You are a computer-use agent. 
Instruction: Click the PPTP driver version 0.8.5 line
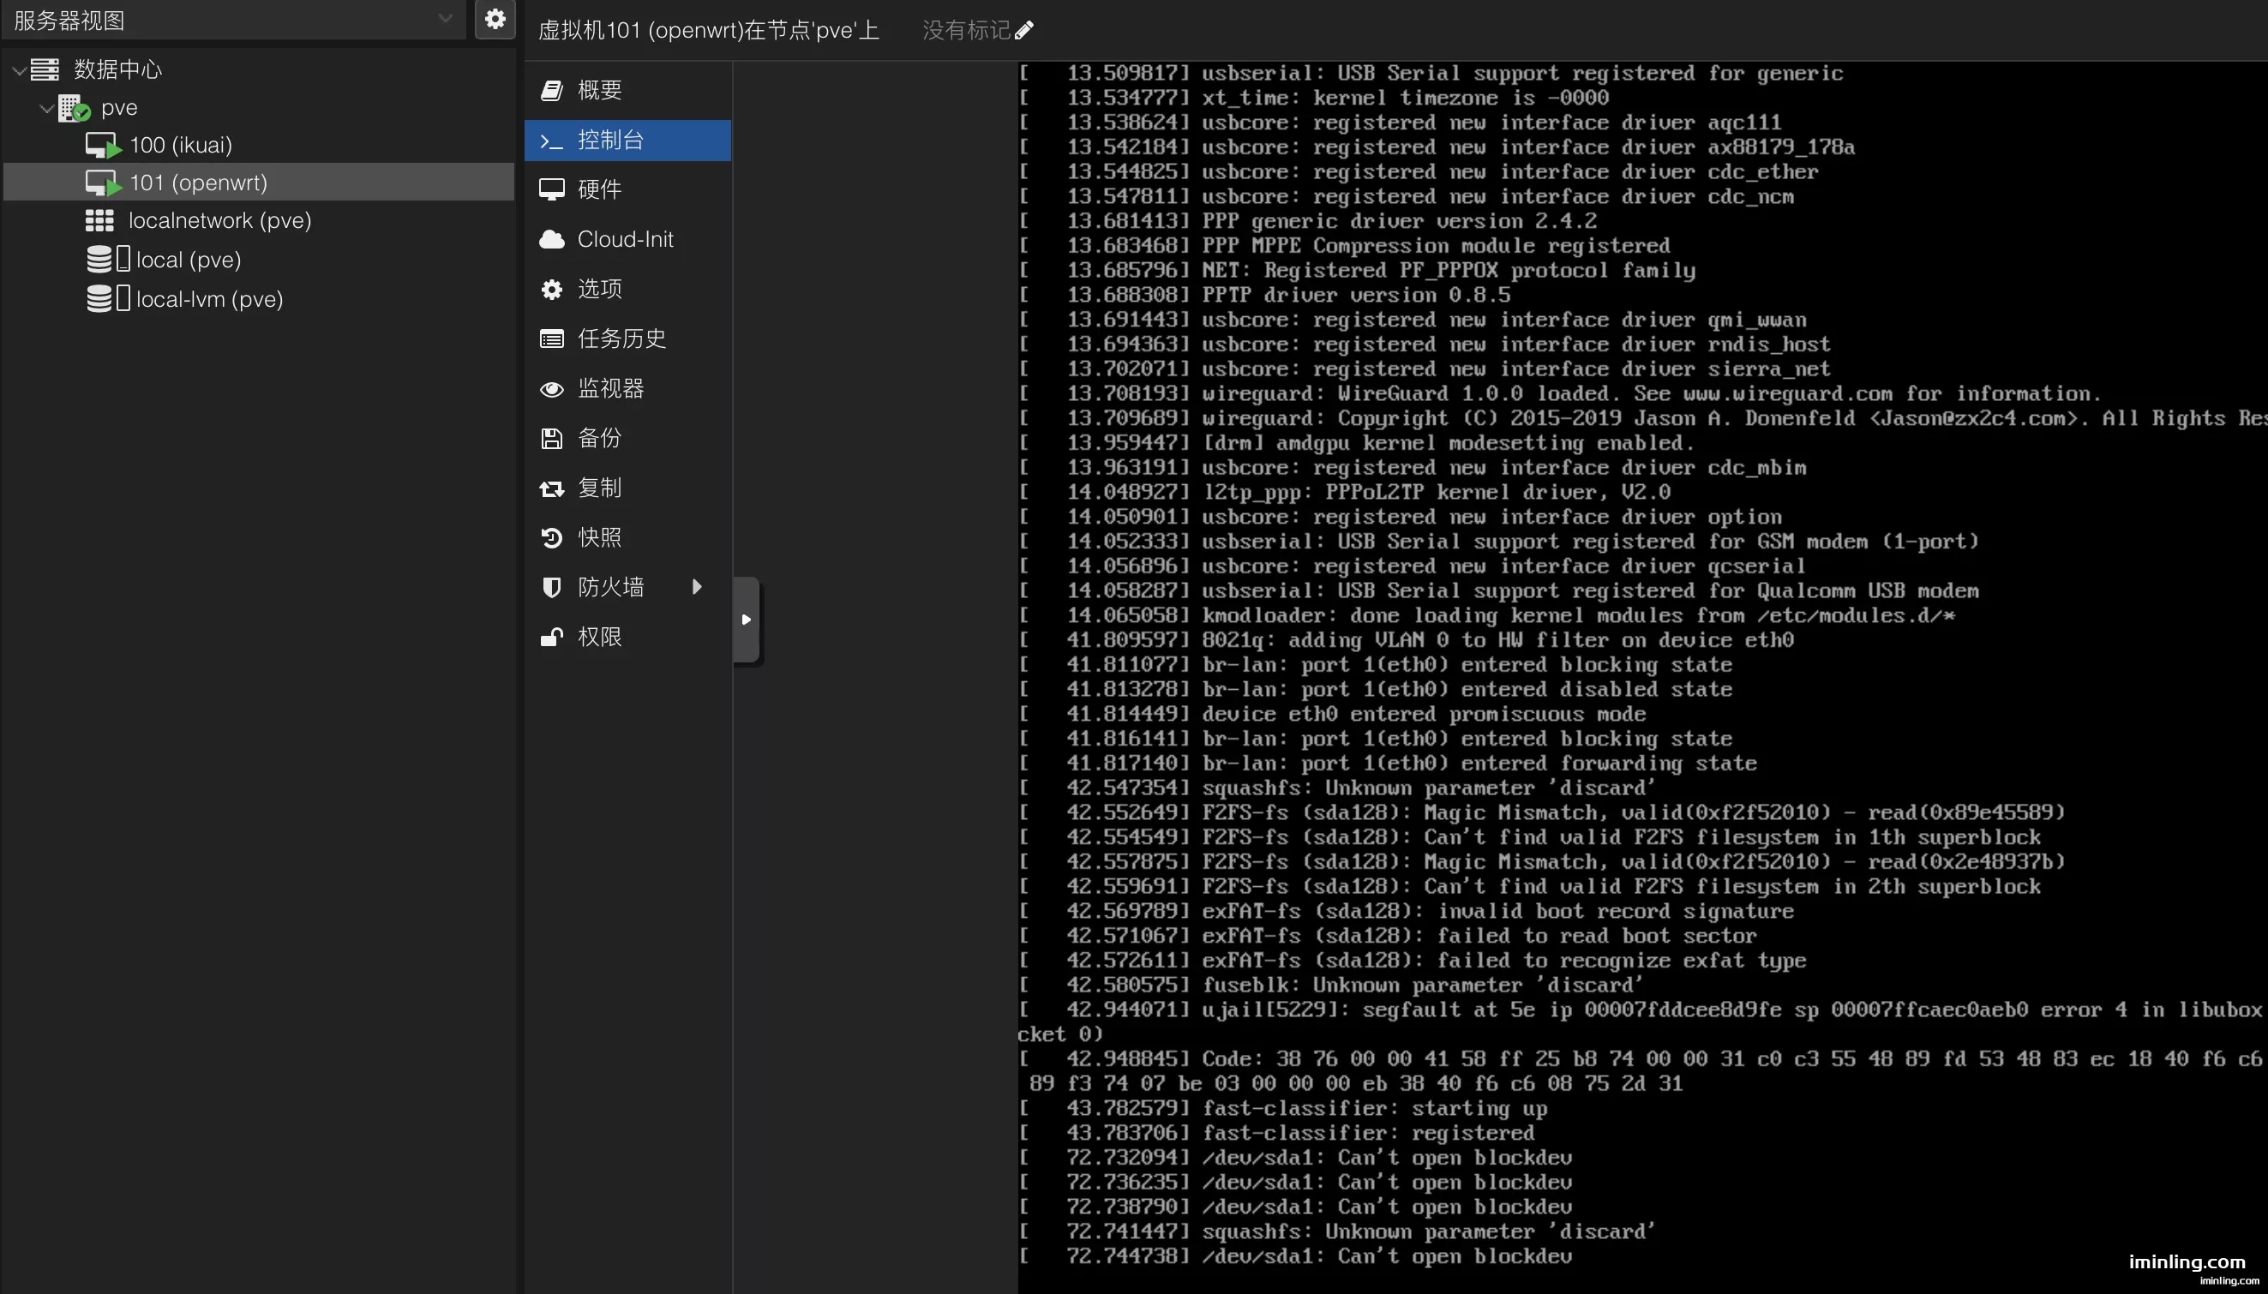click(1263, 295)
